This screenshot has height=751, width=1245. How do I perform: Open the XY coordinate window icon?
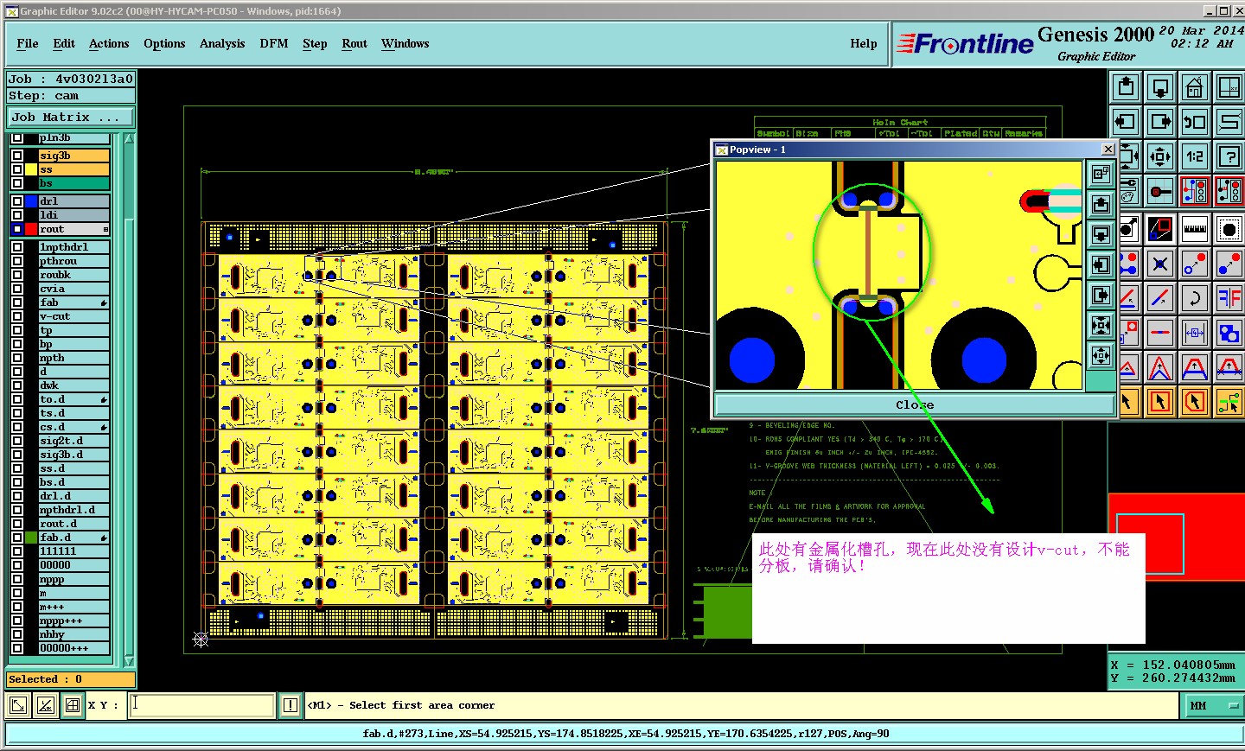click(1229, 86)
